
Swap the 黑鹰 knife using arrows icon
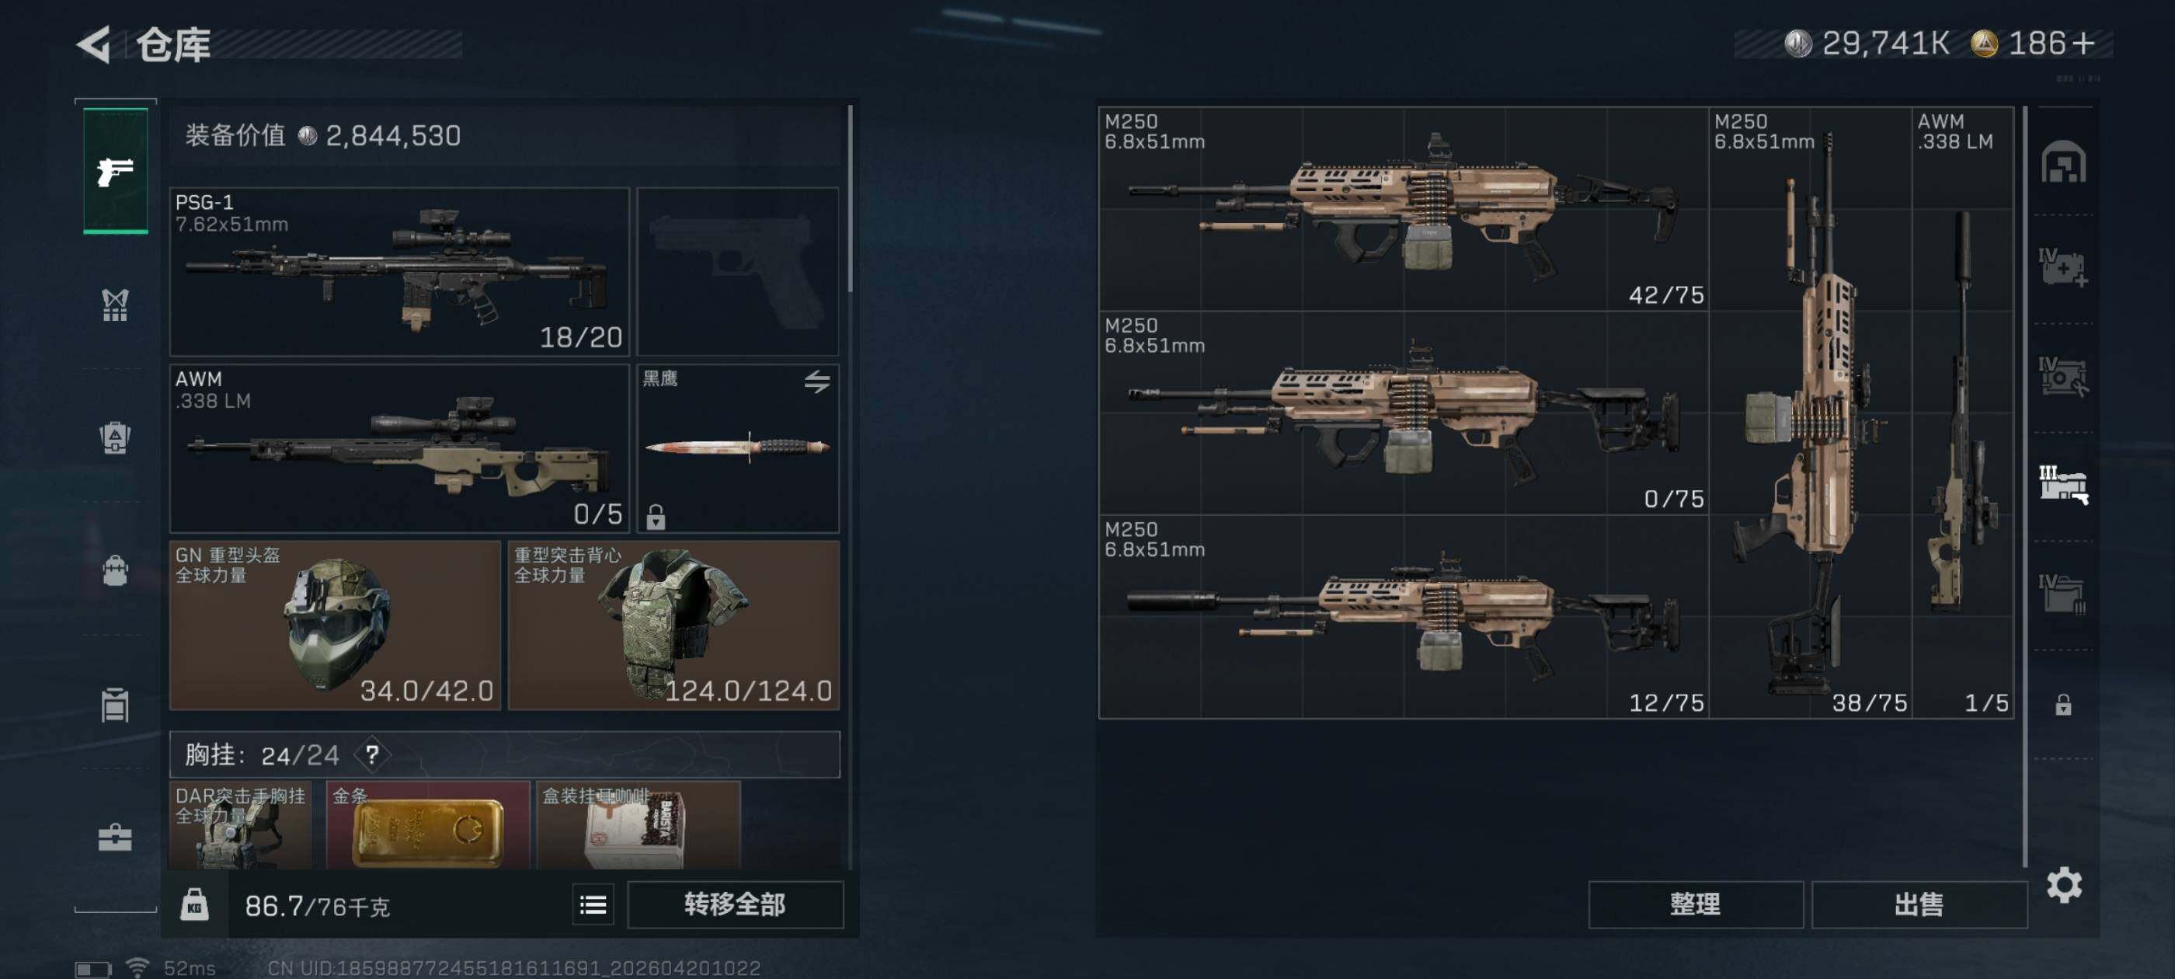pos(816,381)
